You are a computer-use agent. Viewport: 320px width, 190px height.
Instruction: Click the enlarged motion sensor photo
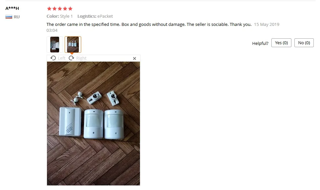pos(93,123)
